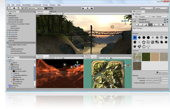Viewport: 170px width, 109px height.
Task: Pick the star-shaped brush
Action: point(144,42)
